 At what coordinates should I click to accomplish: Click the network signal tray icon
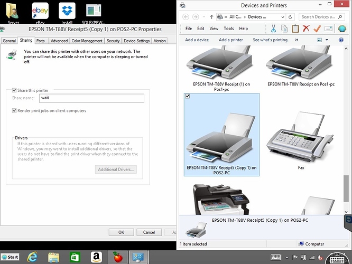point(312,258)
